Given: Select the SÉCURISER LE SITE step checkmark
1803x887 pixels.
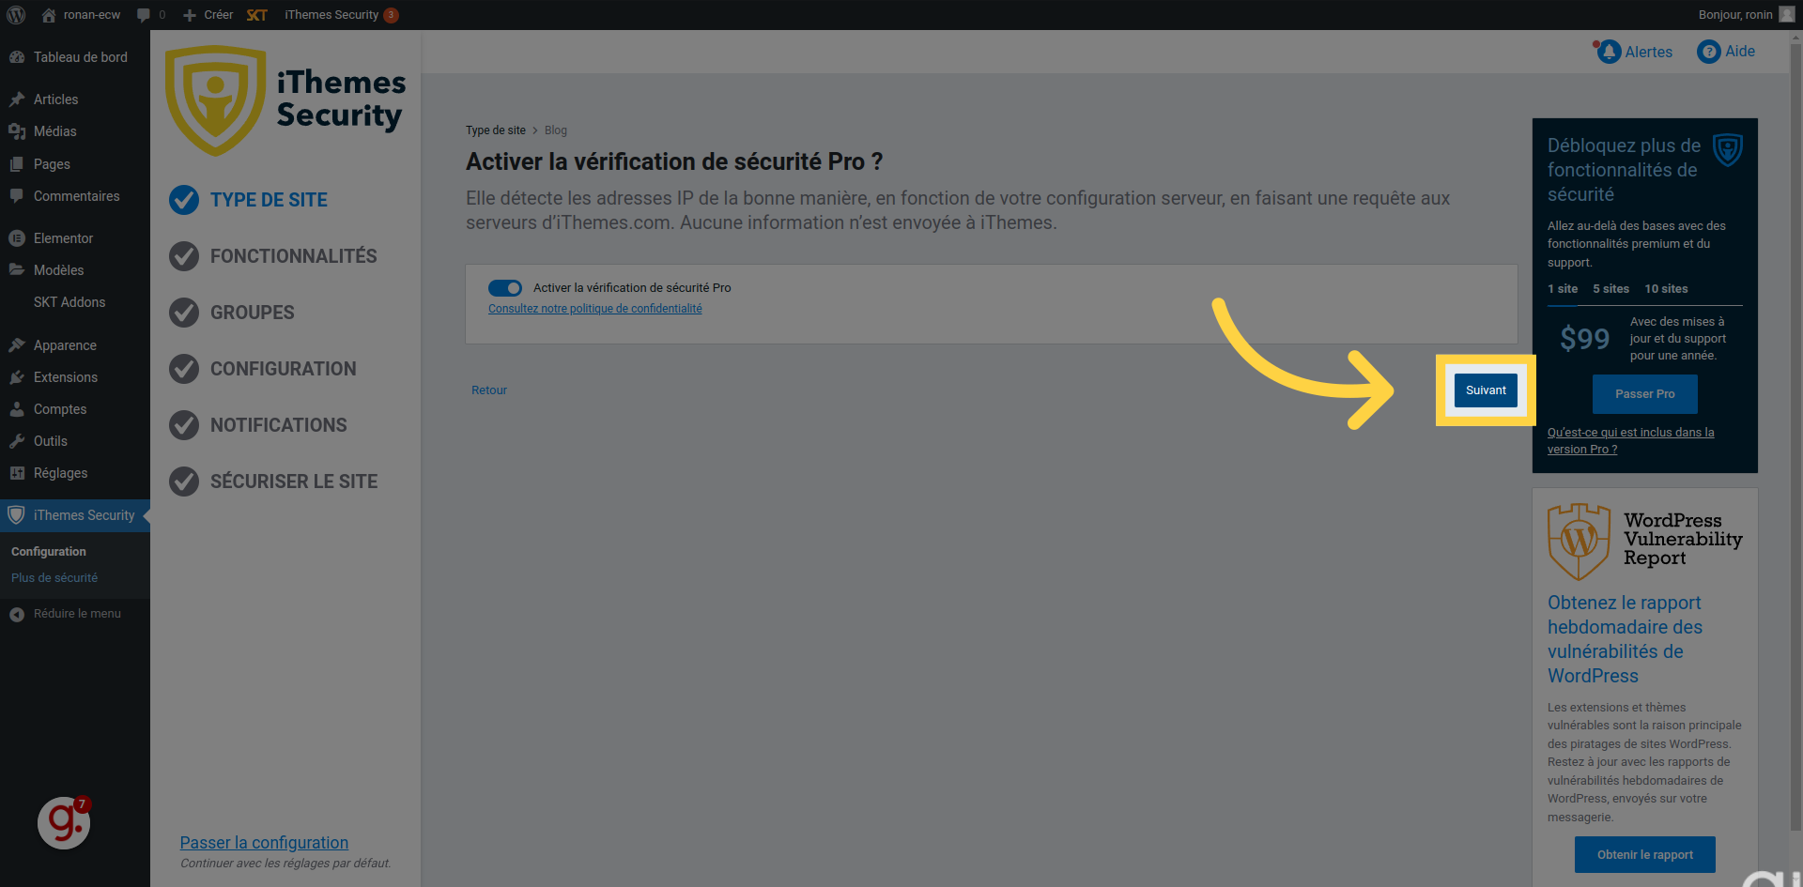Looking at the screenshot, I should (x=184, y=482).
